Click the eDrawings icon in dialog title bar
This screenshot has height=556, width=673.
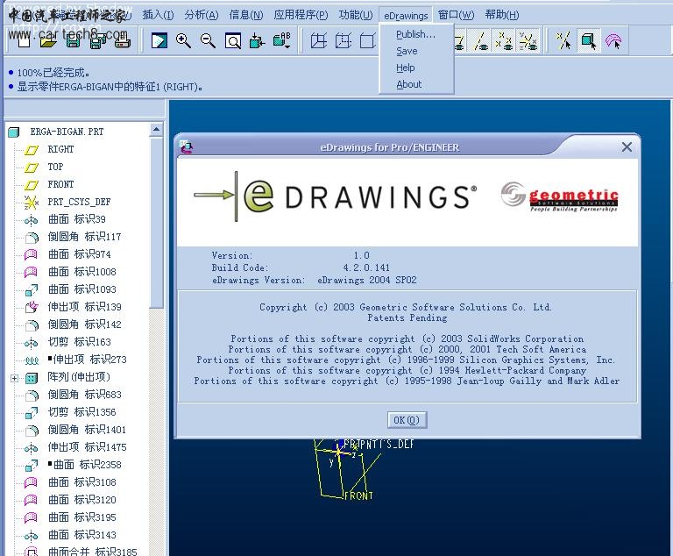pos(187,147)
